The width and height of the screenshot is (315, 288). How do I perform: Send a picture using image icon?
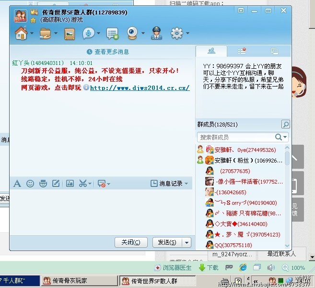(70, 184)
